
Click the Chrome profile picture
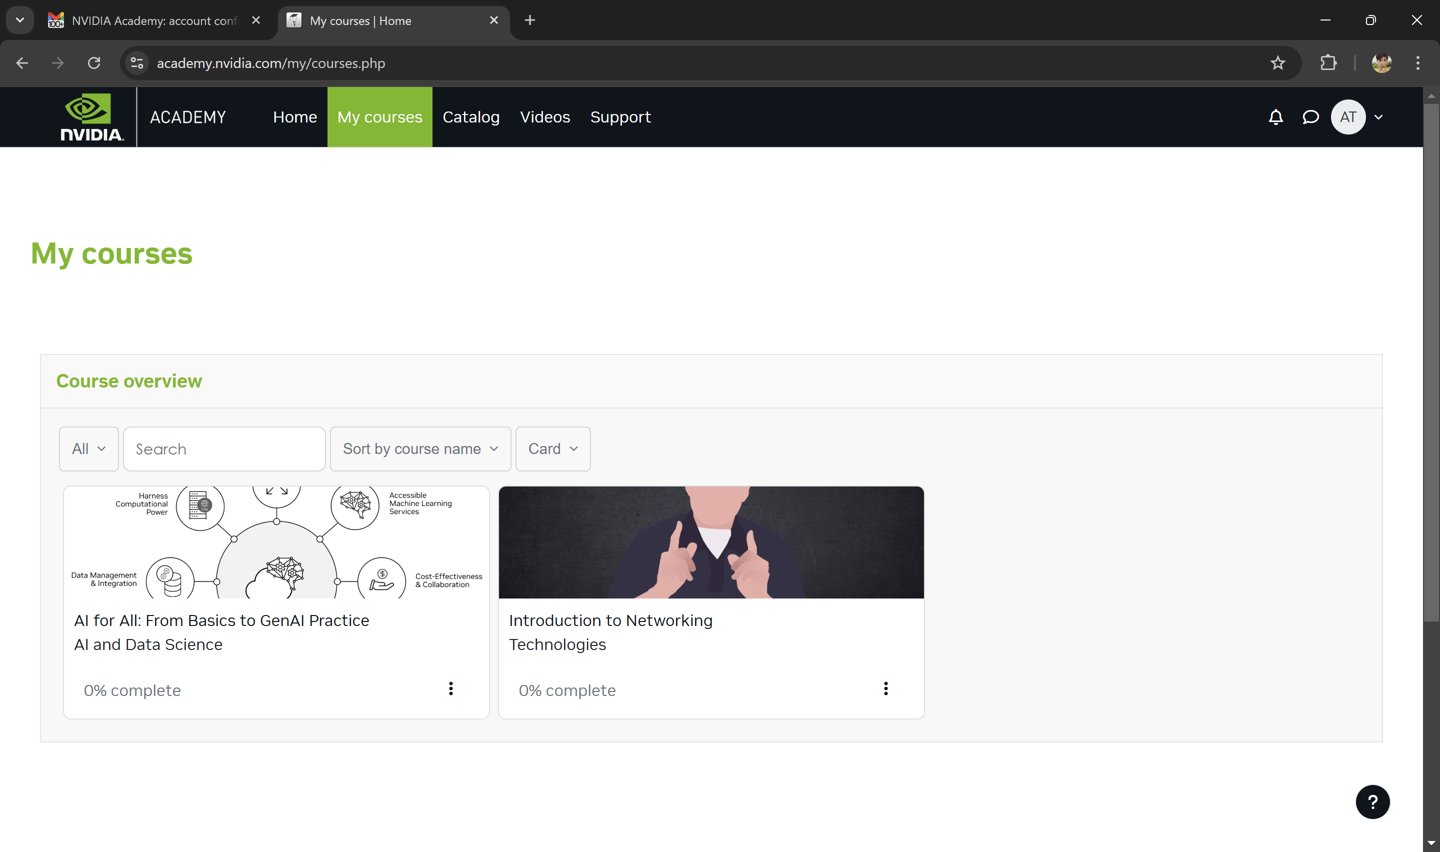point(1381,62)
